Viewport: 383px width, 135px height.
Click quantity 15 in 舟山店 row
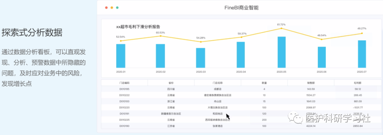click(264, 101)
